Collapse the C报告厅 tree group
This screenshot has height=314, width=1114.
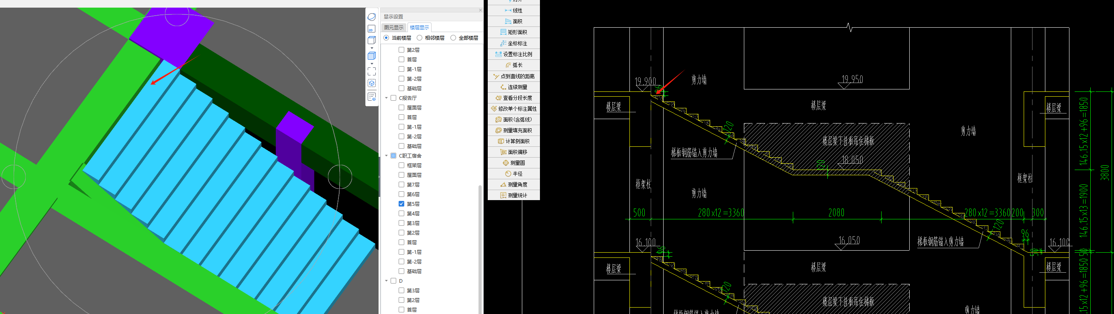pyautogui.click(x=386, y=98)
